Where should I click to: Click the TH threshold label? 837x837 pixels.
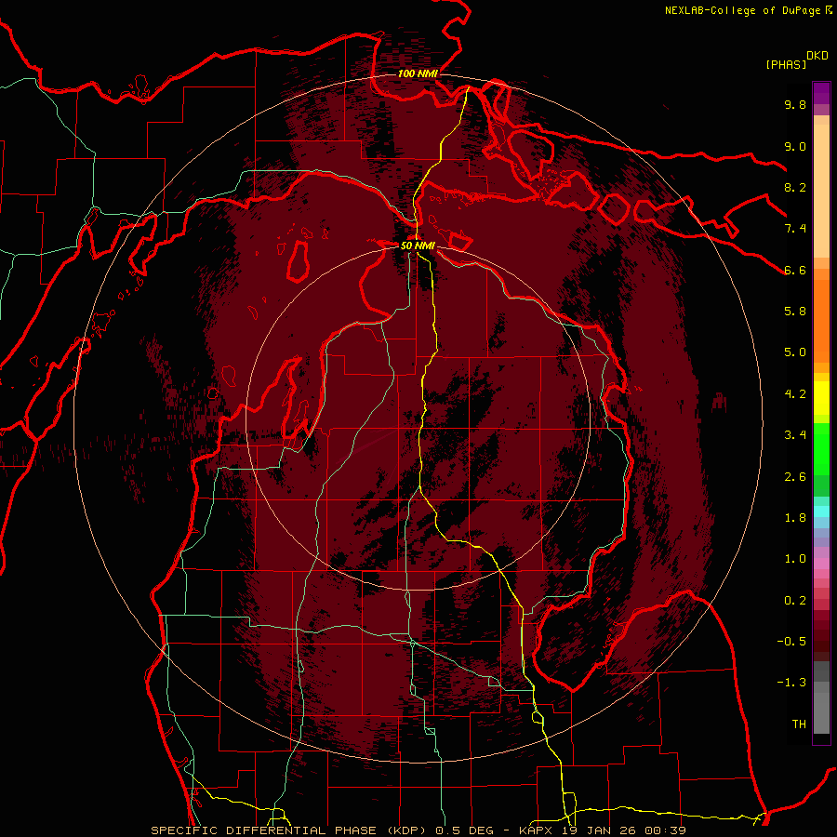[x=799, y=724]
